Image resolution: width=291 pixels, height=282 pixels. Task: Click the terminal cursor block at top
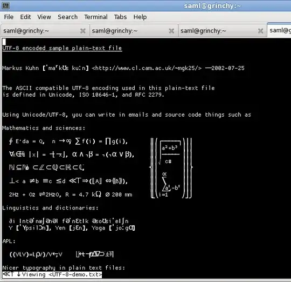point(4,42)
